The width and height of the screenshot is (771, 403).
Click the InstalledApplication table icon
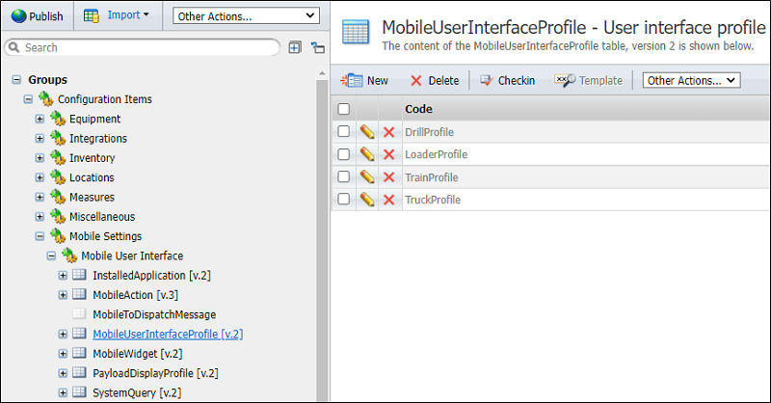79,275
